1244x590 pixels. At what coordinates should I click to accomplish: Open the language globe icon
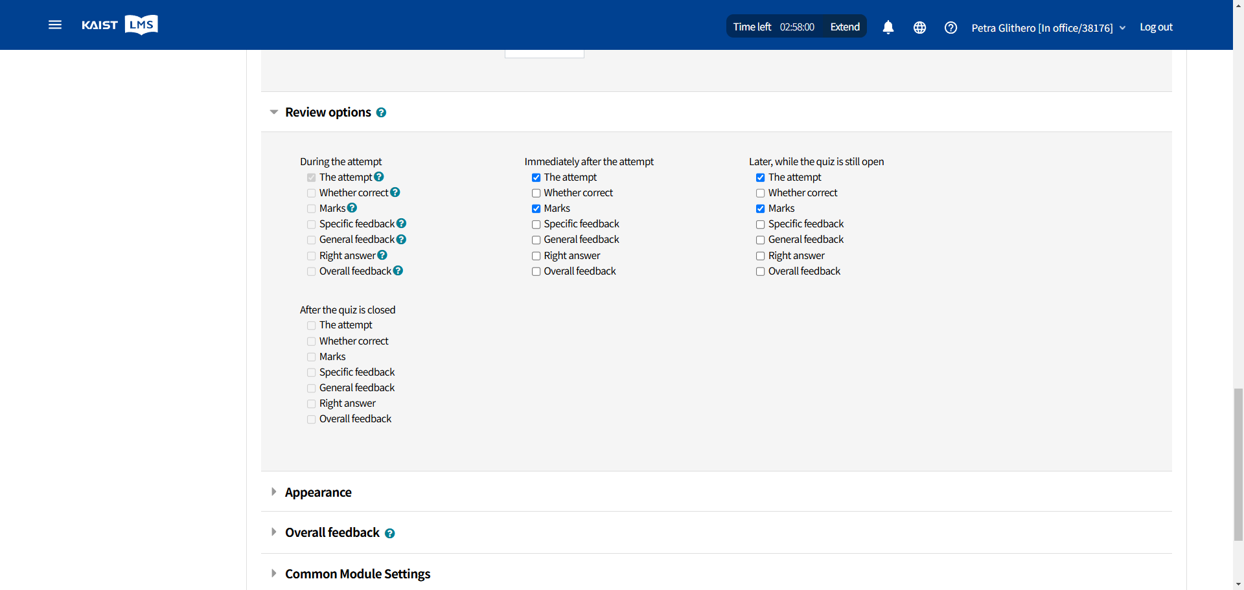919,27
